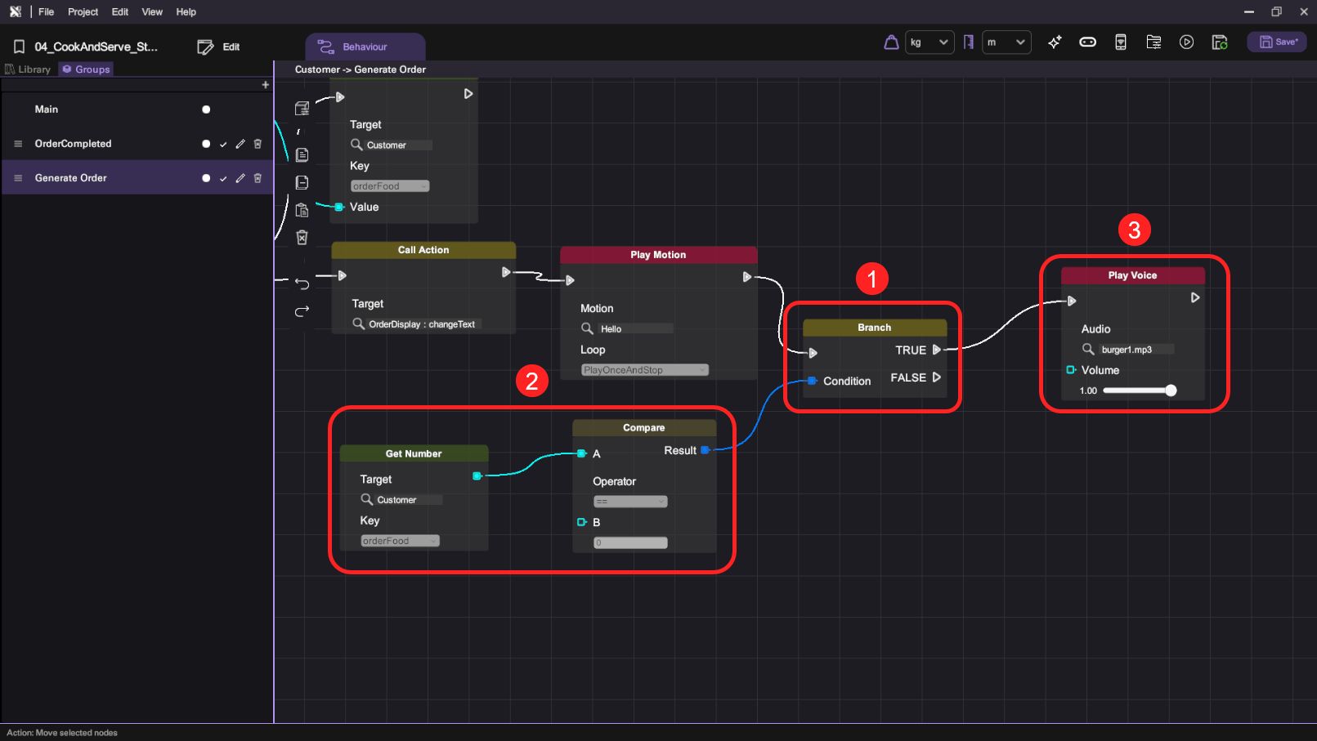1317x741 pixels.
Task: Open the kg weight unit dropdown
Action: [x=929, y=42]
